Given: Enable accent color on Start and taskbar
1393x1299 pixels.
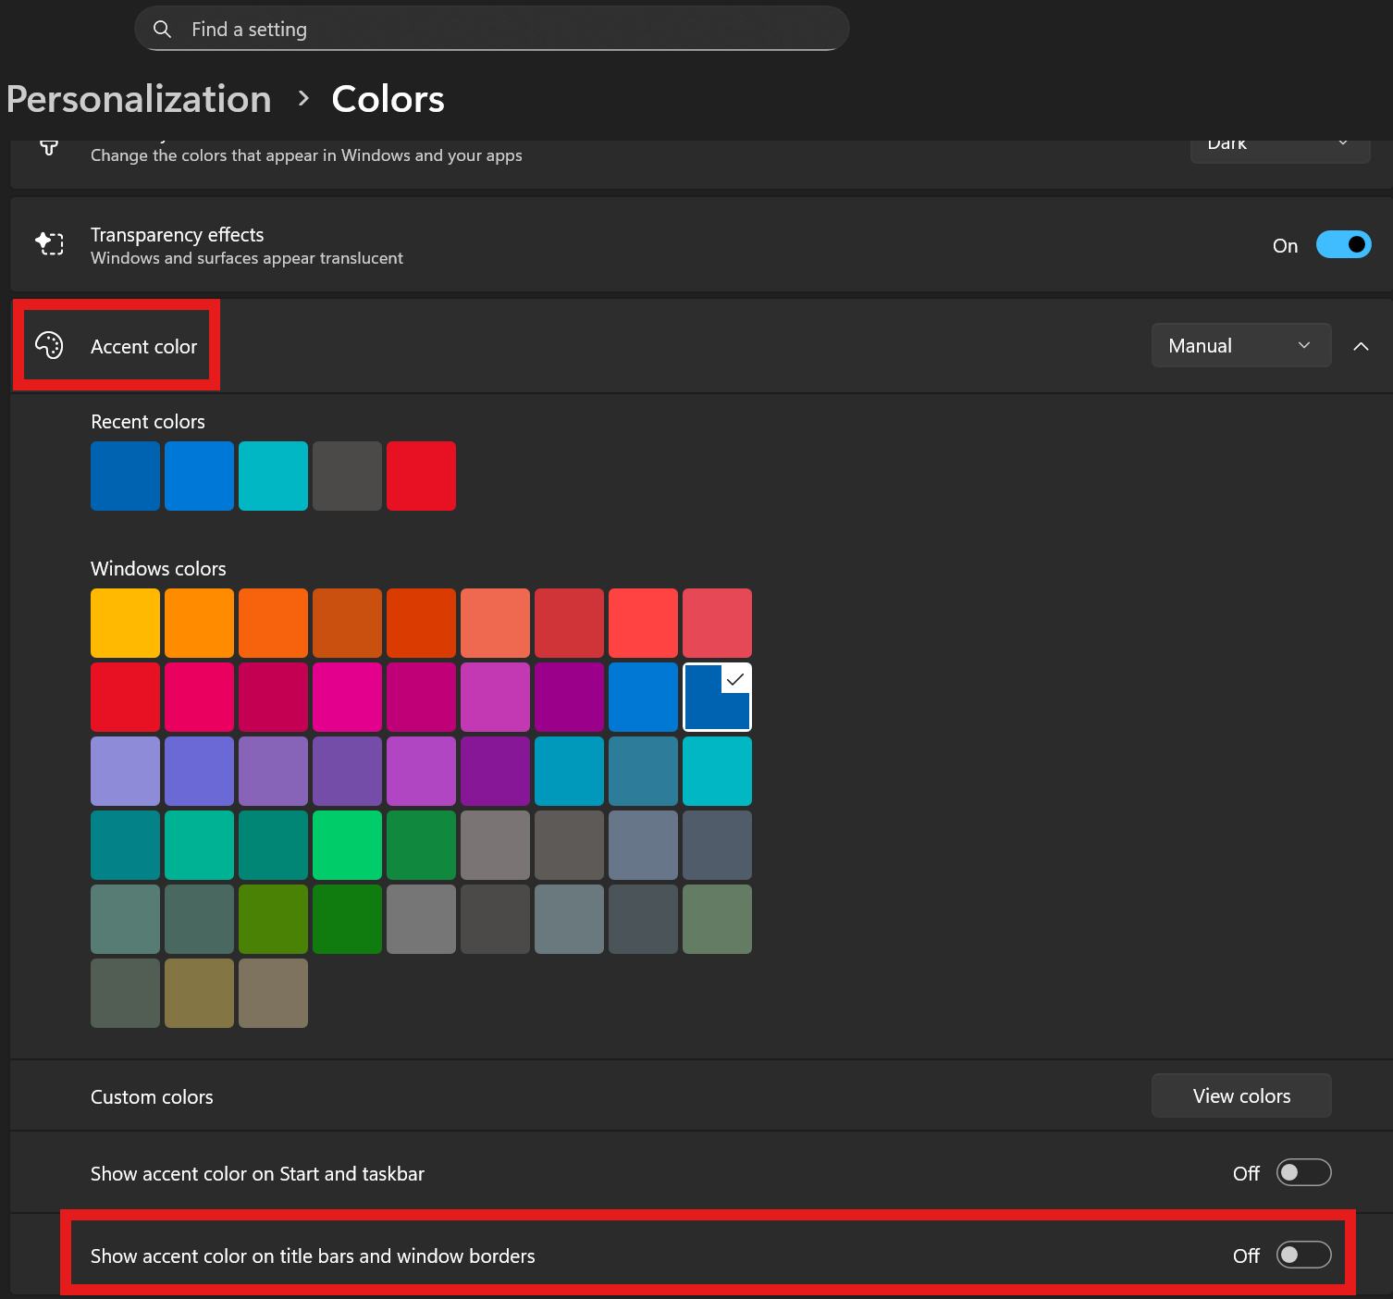Looking at the screenshot, I should (1303, 1173).
